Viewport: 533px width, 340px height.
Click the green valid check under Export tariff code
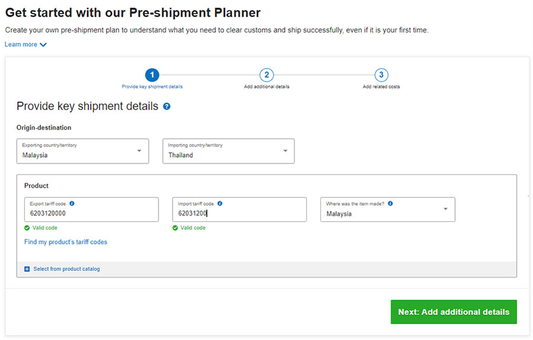click(27, 228)
